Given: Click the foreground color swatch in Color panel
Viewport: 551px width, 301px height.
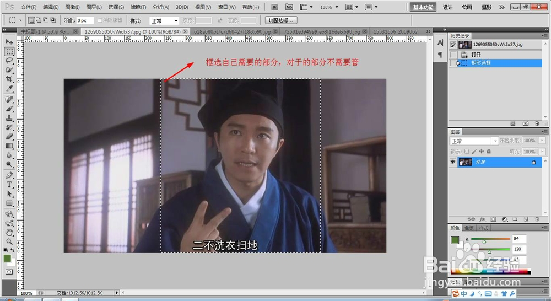Looking at the screenshot, I should click(x=455, y=240).
